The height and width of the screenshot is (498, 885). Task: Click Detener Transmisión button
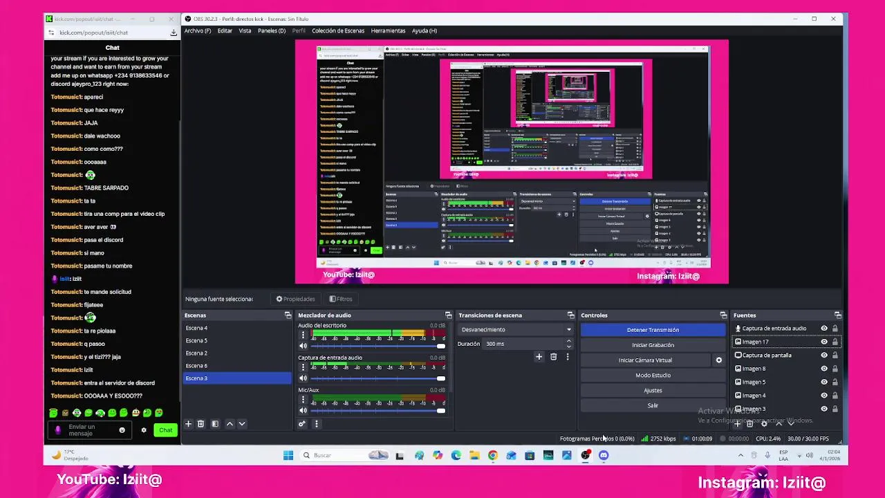(653, 330)
